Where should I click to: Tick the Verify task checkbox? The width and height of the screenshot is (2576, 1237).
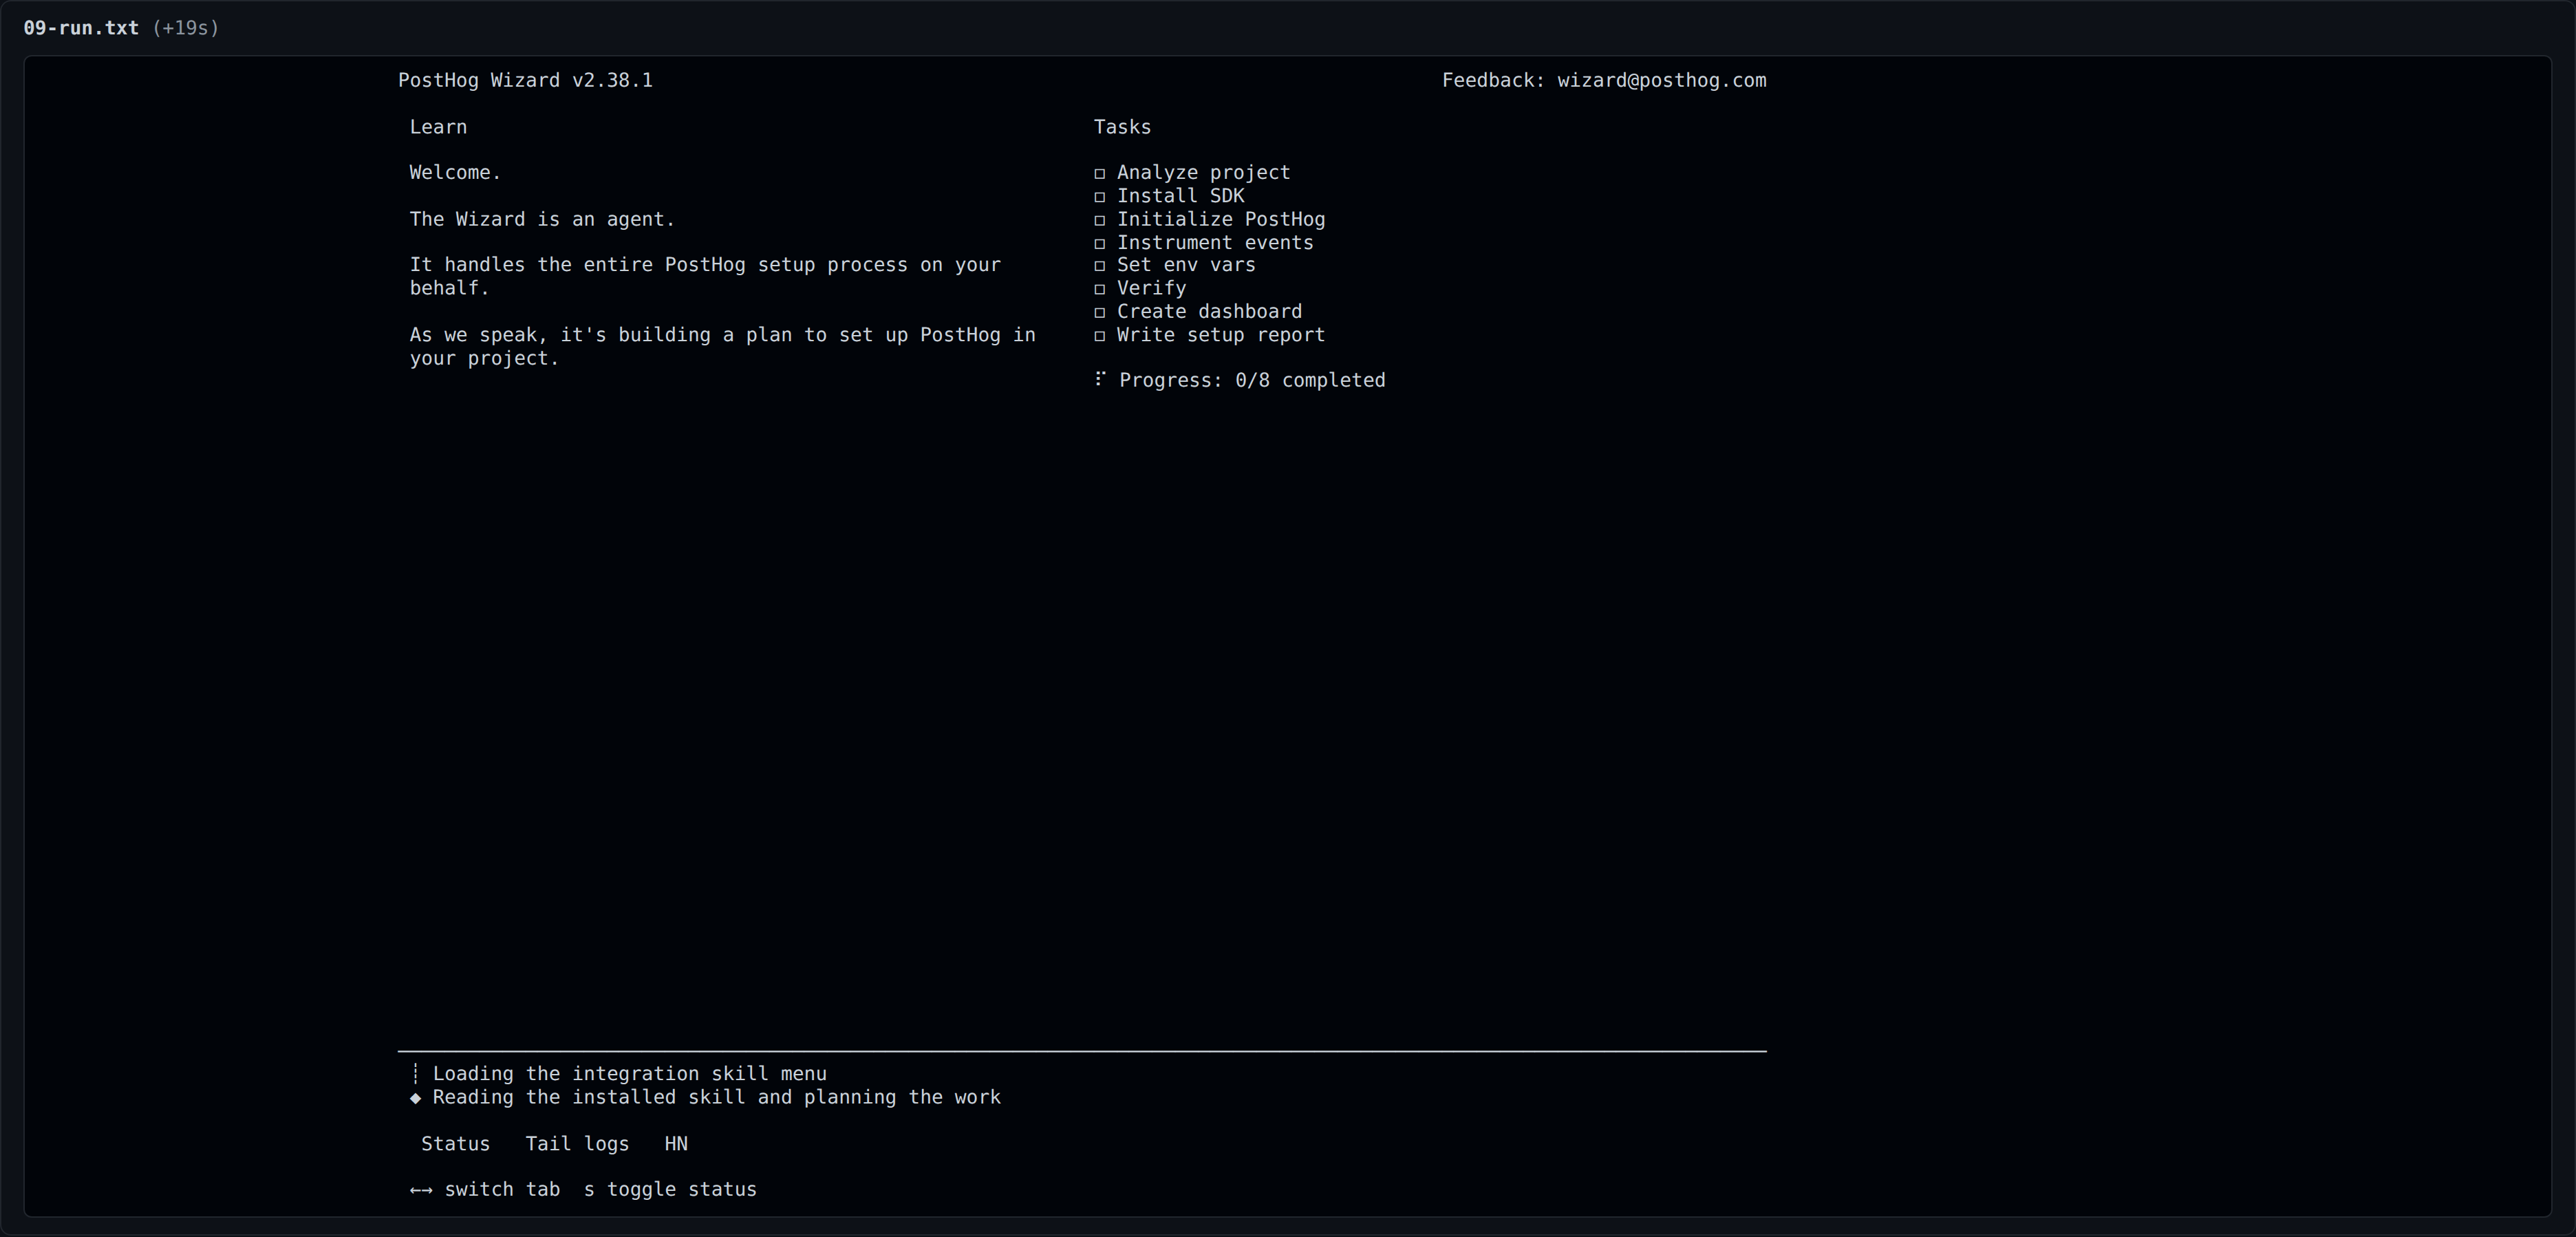[x=1099, y=289]
